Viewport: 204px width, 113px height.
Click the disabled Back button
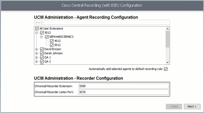174,106
